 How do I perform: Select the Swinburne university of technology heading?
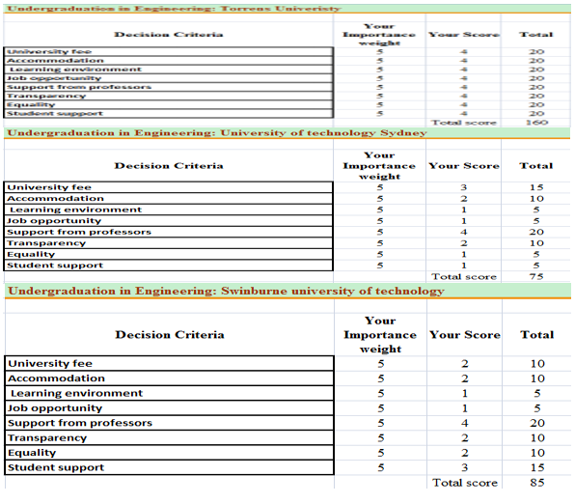[x=287, y=291]
